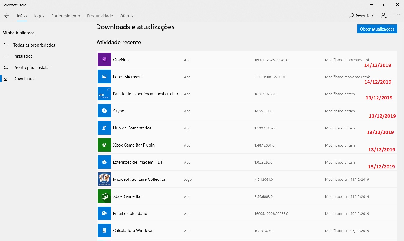Click version 18362.16.53.0 text
The height and width of the screenshot is (241, 404).
coord(265,94)
